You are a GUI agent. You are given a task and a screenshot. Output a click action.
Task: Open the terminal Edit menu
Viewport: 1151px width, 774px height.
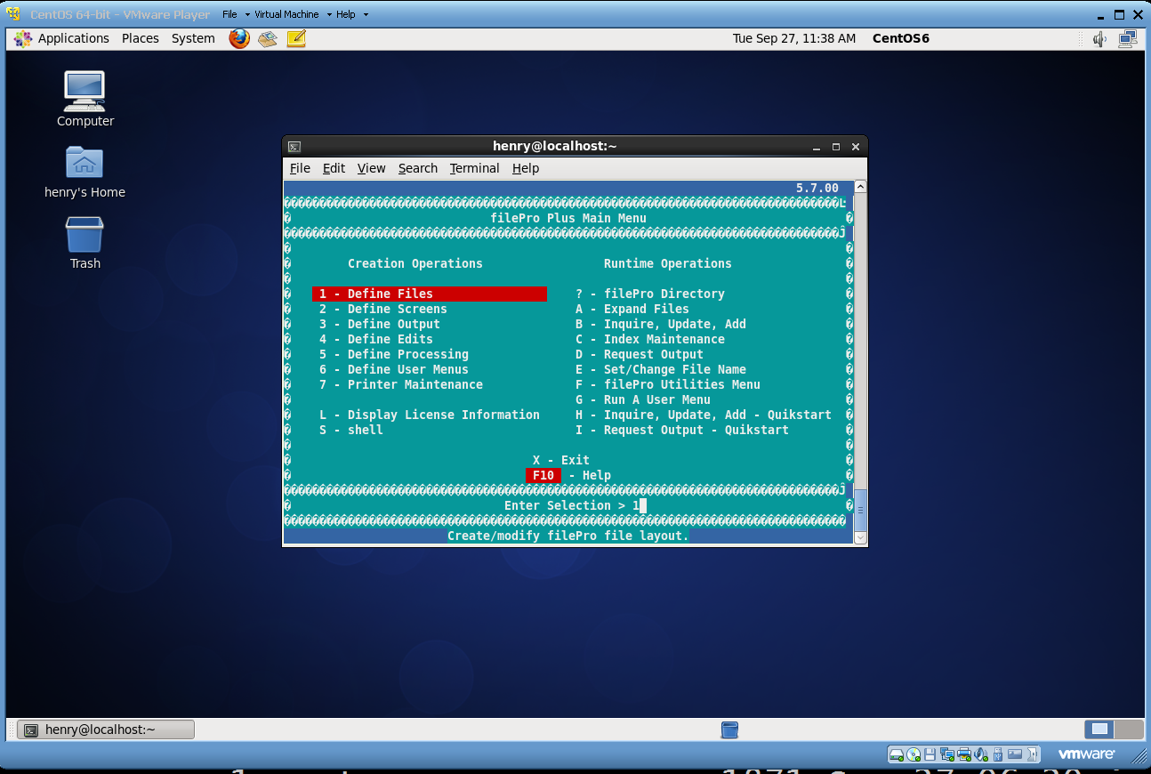click(x=334, y=168)
